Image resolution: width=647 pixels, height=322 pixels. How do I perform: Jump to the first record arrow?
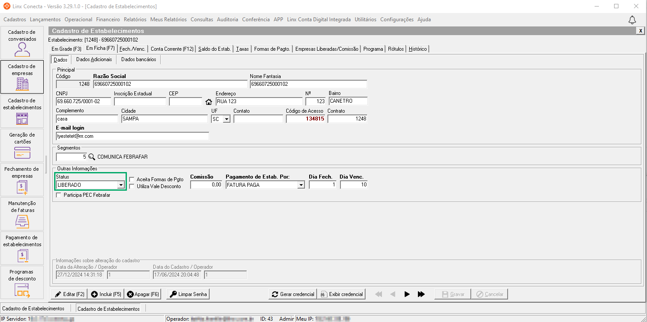click(x=378, y=294)
